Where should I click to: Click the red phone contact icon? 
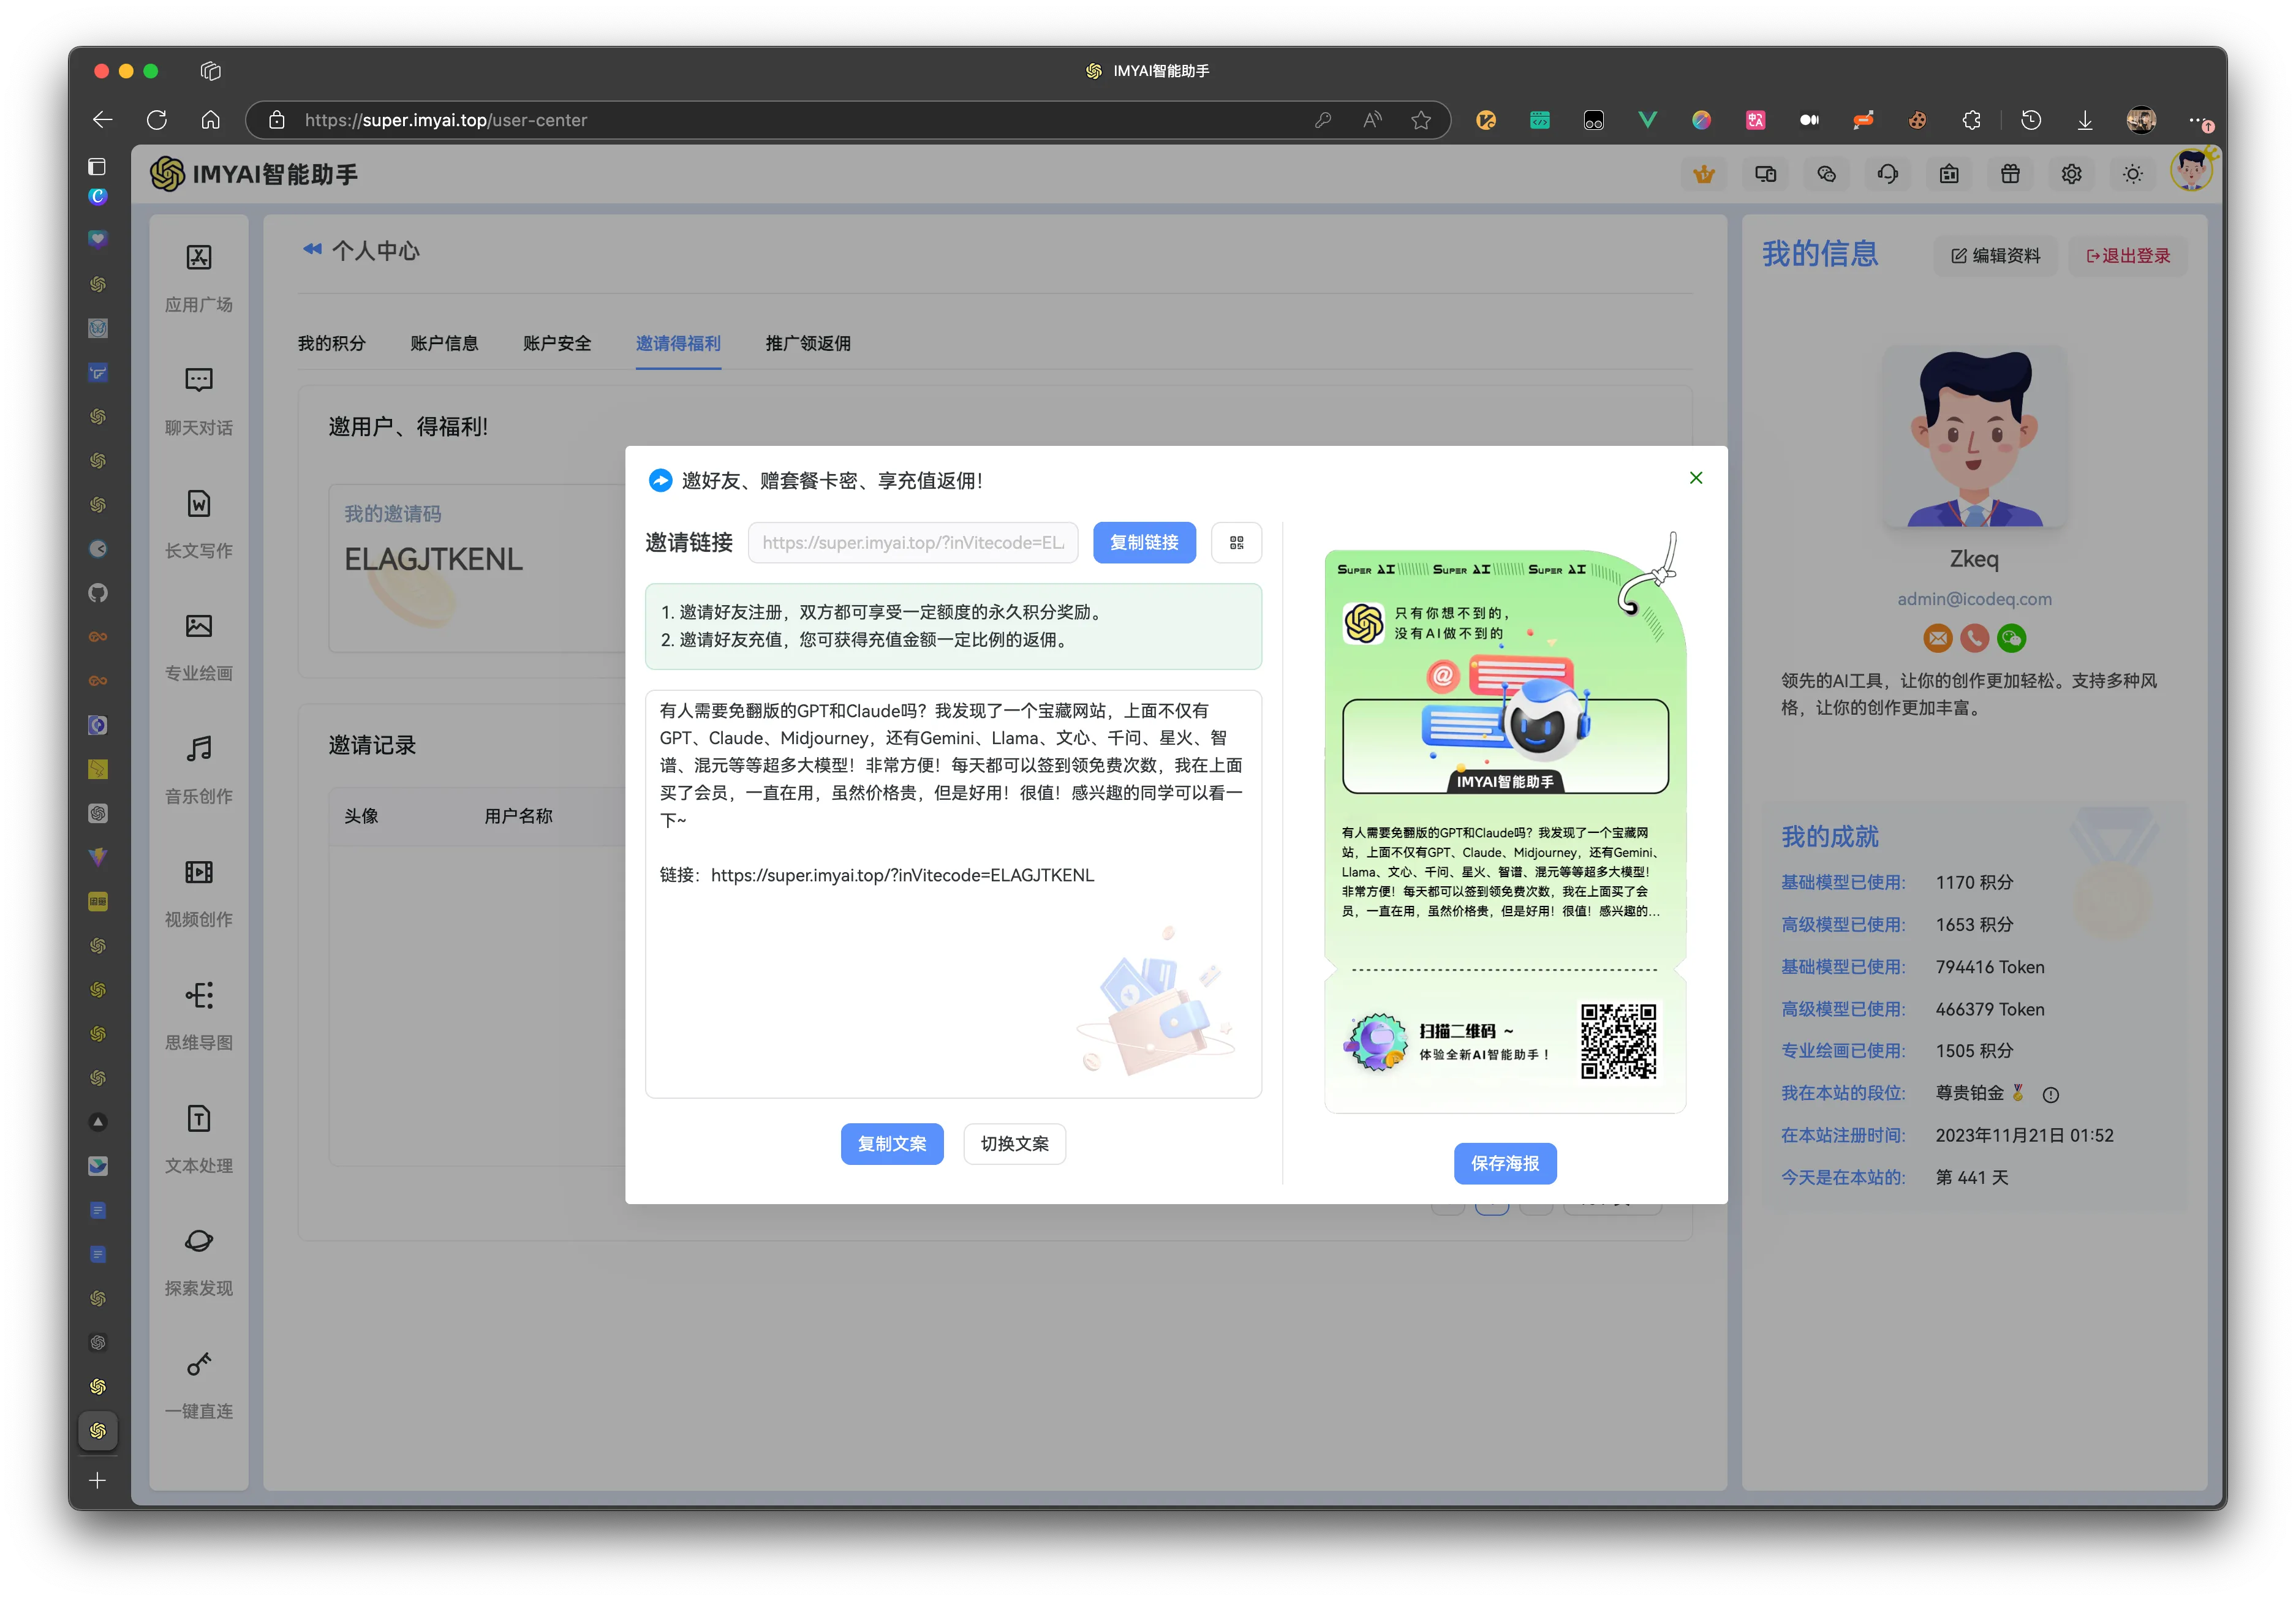tap(1974, 637)
